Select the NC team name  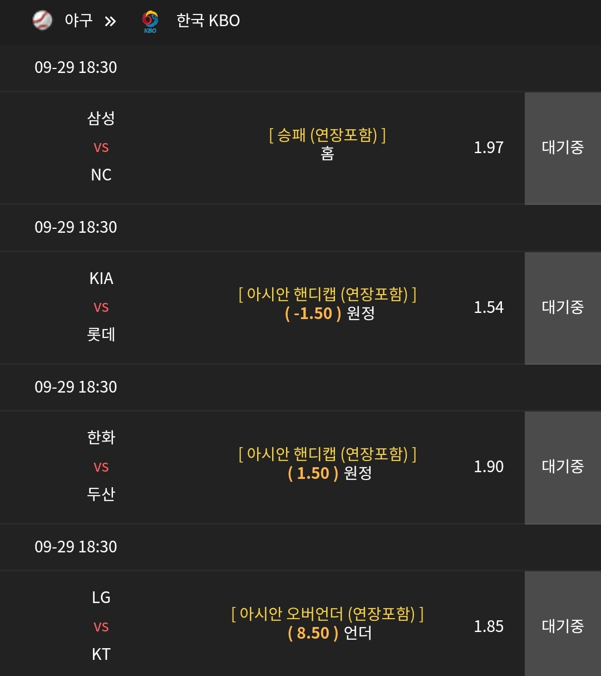[101, 175]
